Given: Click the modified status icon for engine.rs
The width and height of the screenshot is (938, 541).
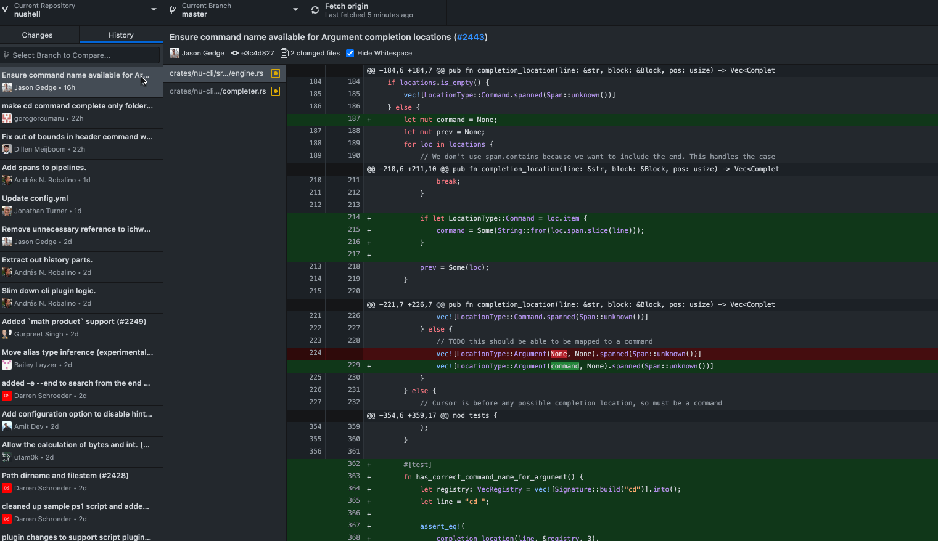Looking at the screenshot, I should [x=276, y=73].
